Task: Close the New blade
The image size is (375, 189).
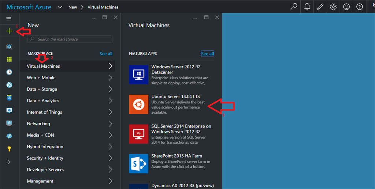Action: (x=115, y=18)
